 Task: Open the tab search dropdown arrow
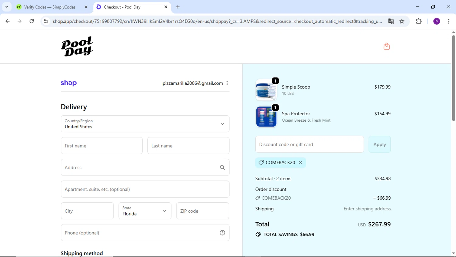pos(7,7)
